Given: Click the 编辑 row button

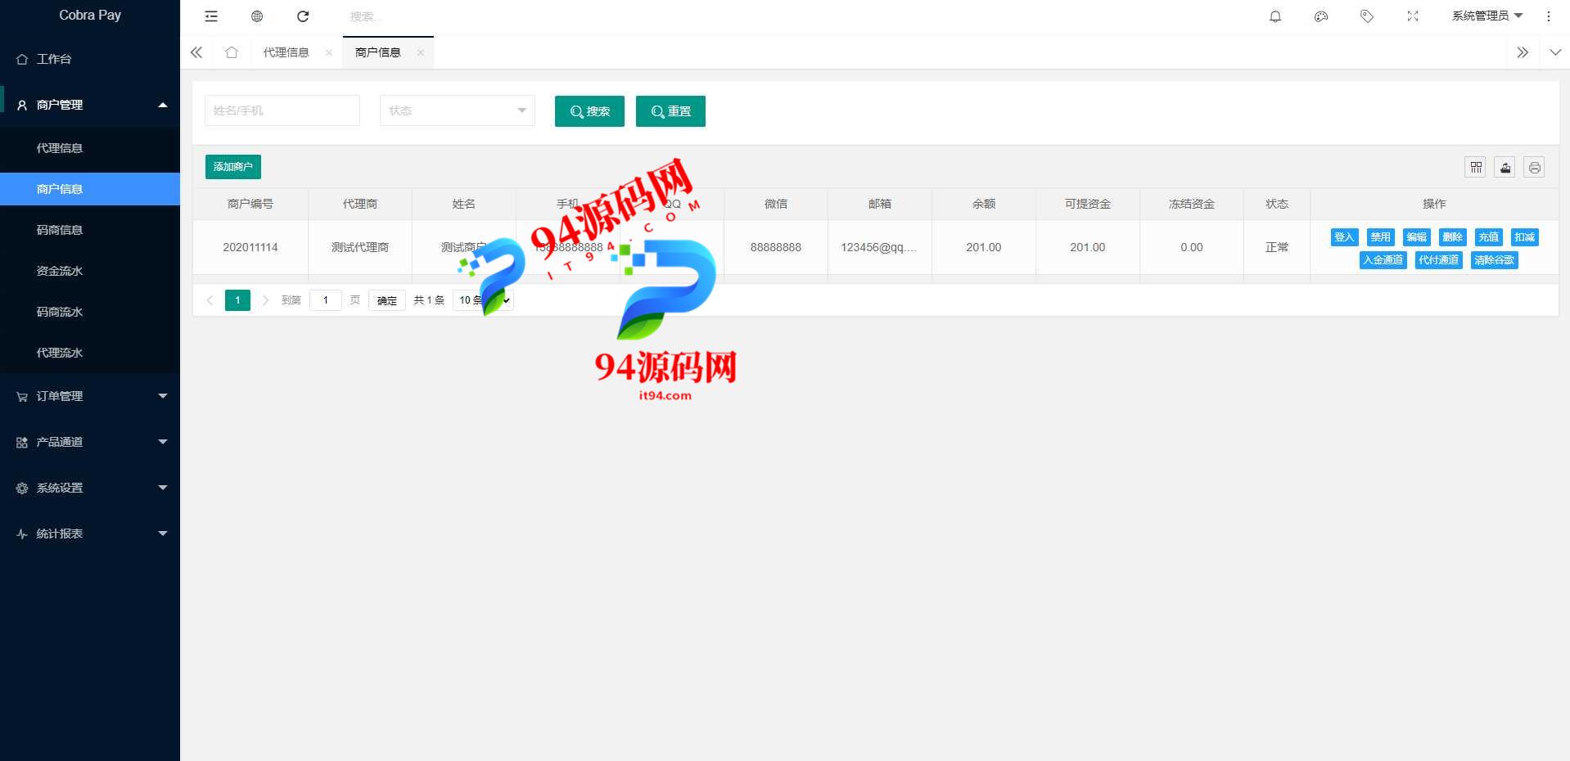Looking at the screenshot, I should click(x=1416, y=237).
